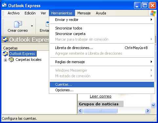Click the Outlook Express banner icon
158x123 pixels.
point(5,40)
